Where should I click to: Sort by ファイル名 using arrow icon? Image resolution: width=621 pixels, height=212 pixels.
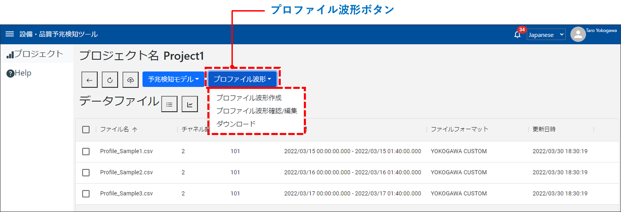135,129
